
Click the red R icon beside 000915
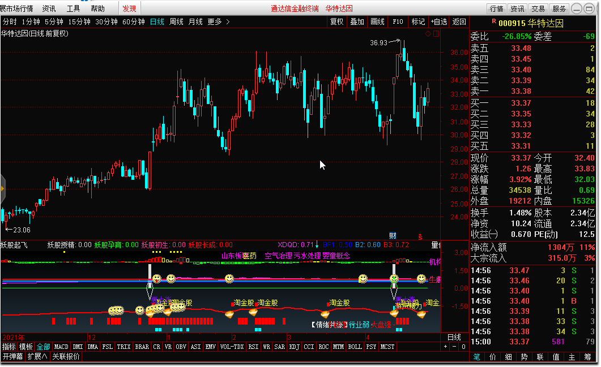tap(494, 21)
